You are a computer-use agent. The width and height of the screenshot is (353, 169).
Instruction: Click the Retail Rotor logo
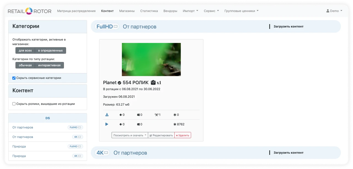(x=30, y=11)
